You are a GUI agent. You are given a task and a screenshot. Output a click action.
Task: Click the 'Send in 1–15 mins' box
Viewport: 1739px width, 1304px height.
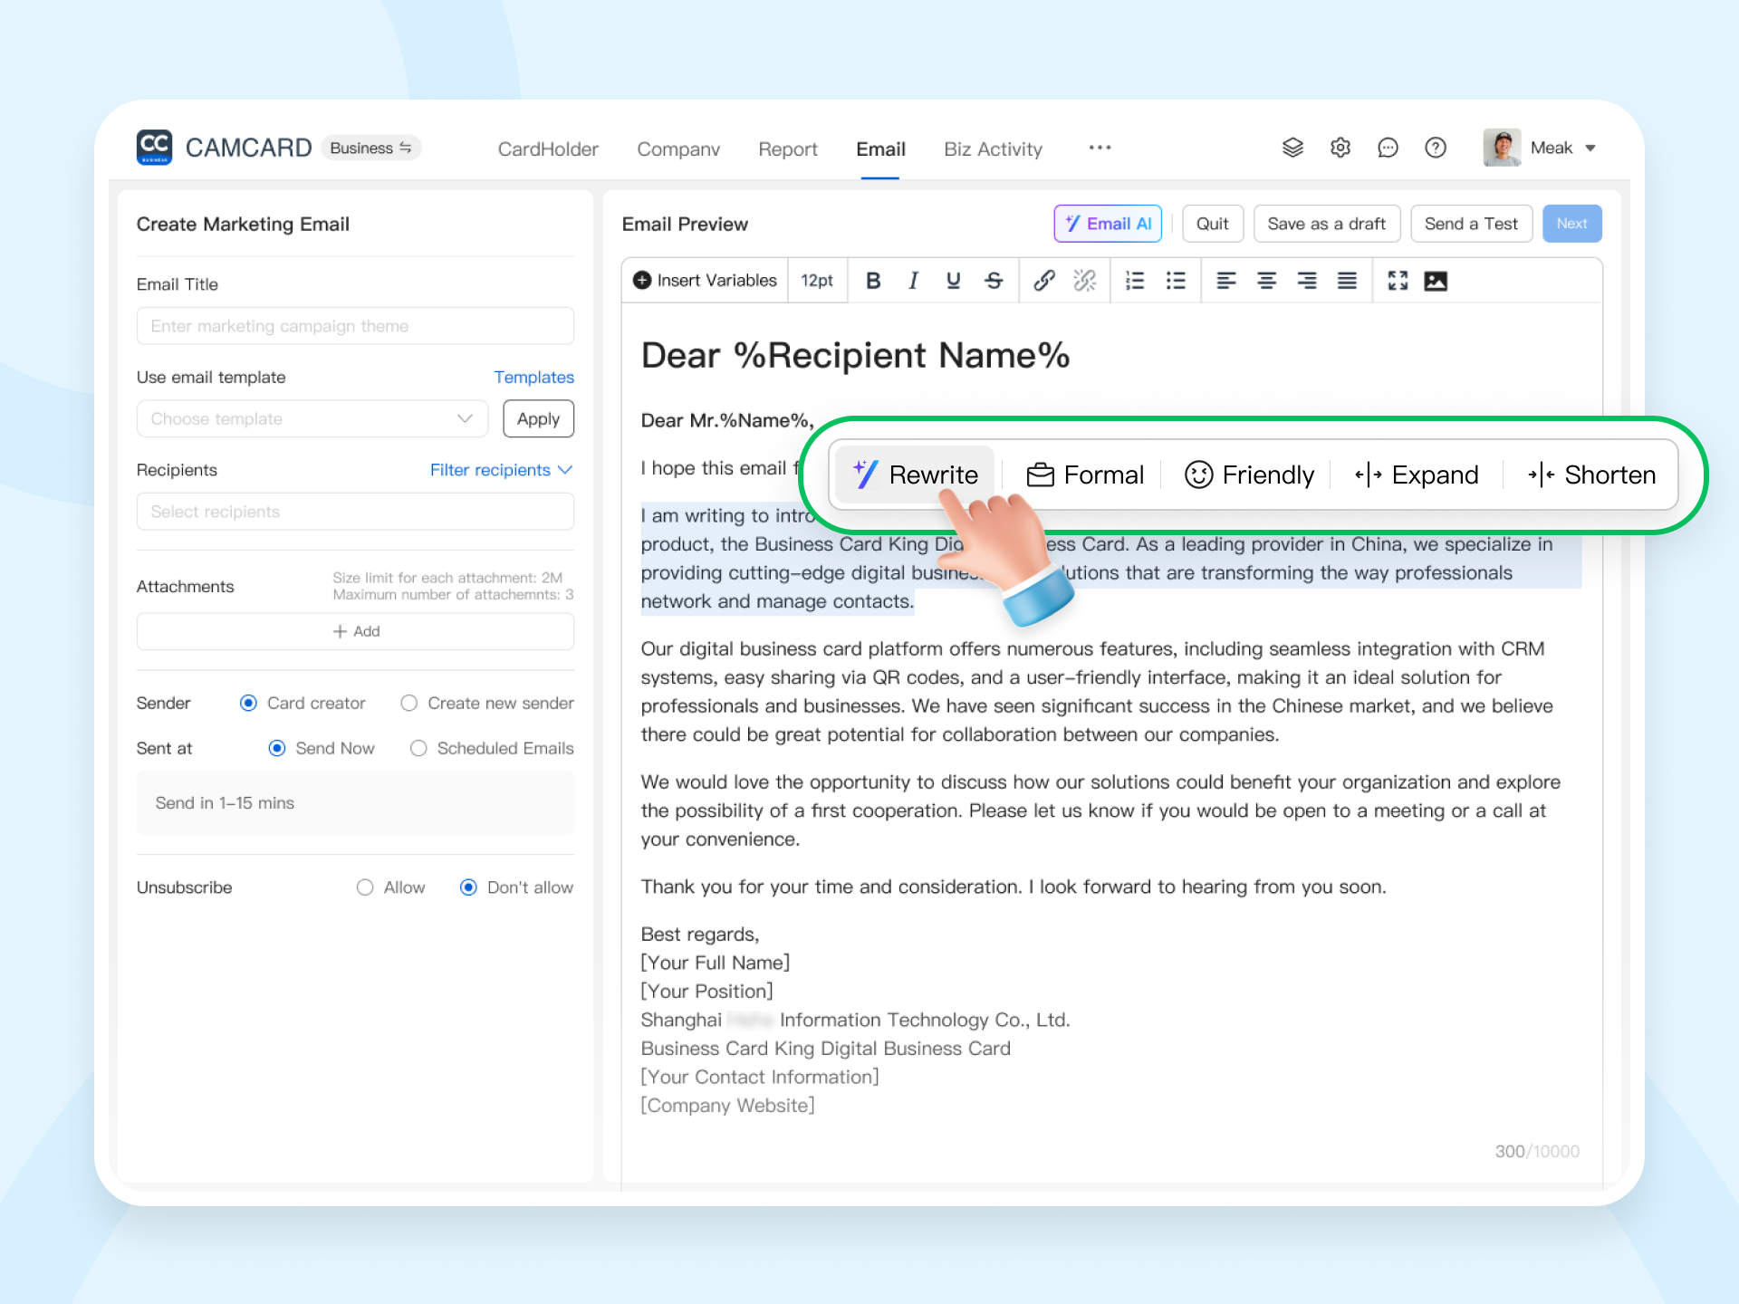pos(355,803)
